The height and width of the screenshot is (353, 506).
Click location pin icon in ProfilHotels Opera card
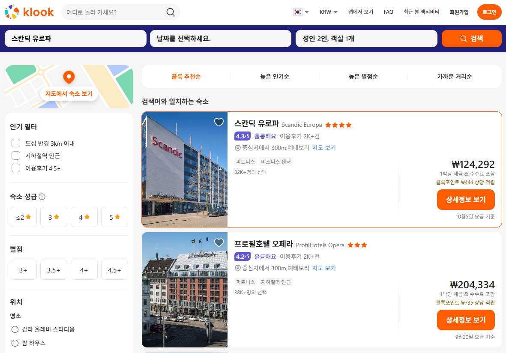(237, 268)
